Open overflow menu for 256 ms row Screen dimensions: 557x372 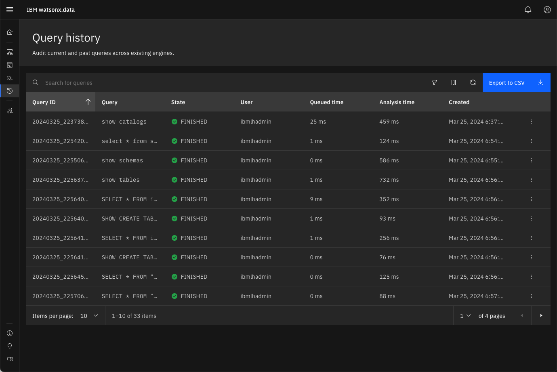(531, 238)
